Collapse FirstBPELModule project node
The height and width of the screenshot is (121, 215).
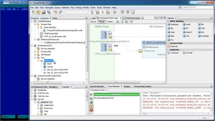32,22
